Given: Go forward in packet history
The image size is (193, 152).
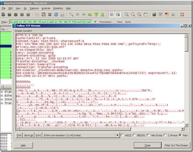Looking at the screenshot, I should [x=84, y=14].
